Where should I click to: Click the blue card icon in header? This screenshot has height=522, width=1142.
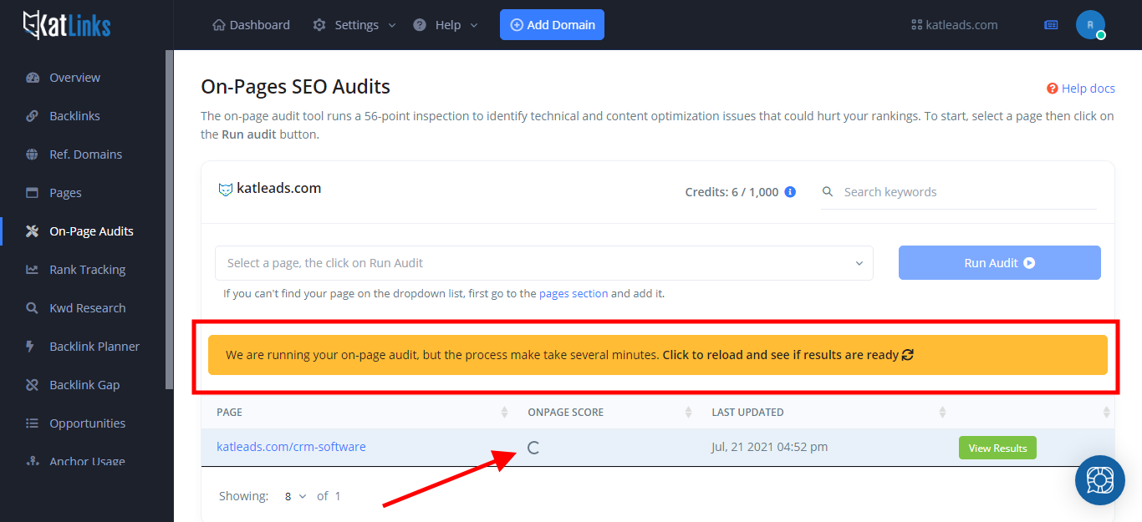(x=1051, y=25)
